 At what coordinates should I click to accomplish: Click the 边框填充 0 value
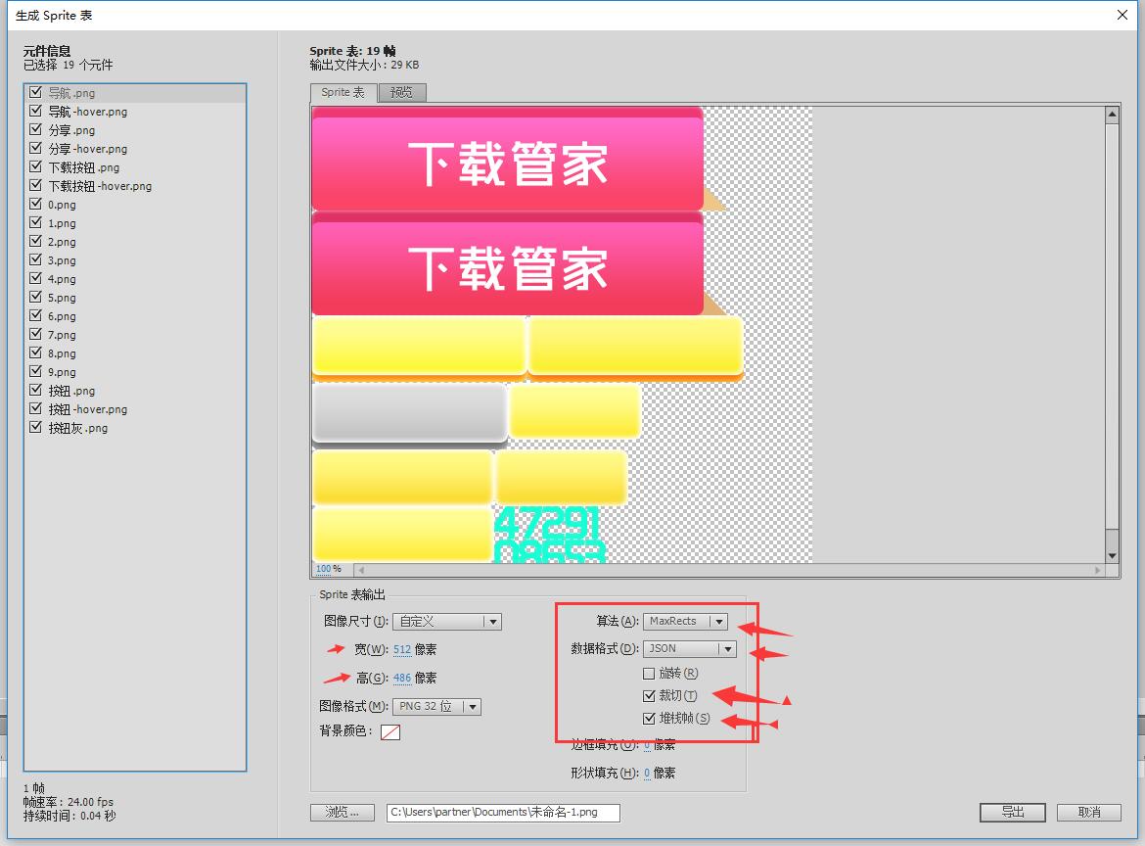pos(647,745)
